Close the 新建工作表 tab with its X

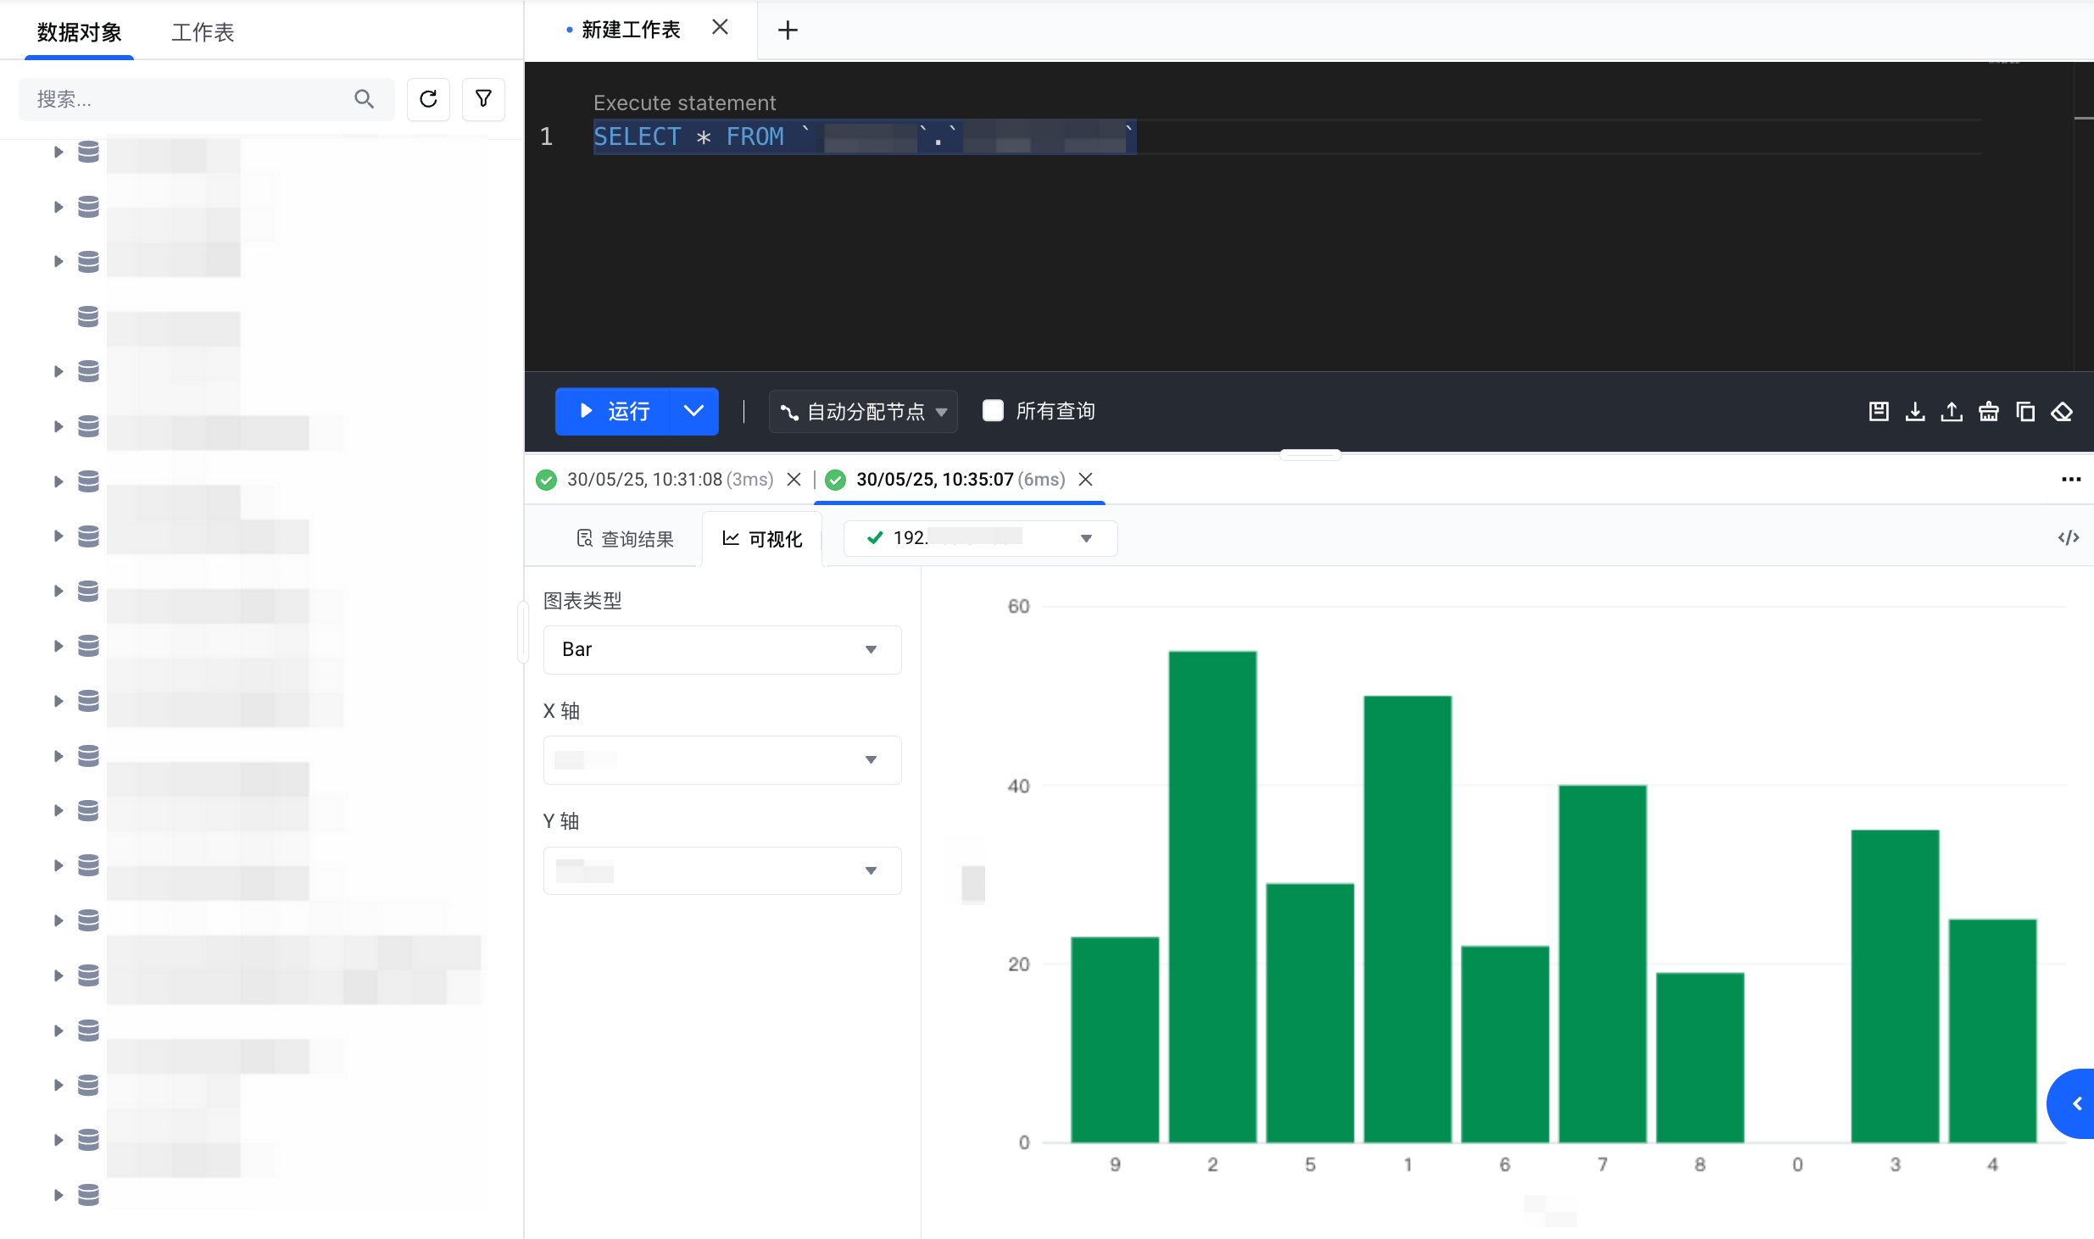click(720, 27)
